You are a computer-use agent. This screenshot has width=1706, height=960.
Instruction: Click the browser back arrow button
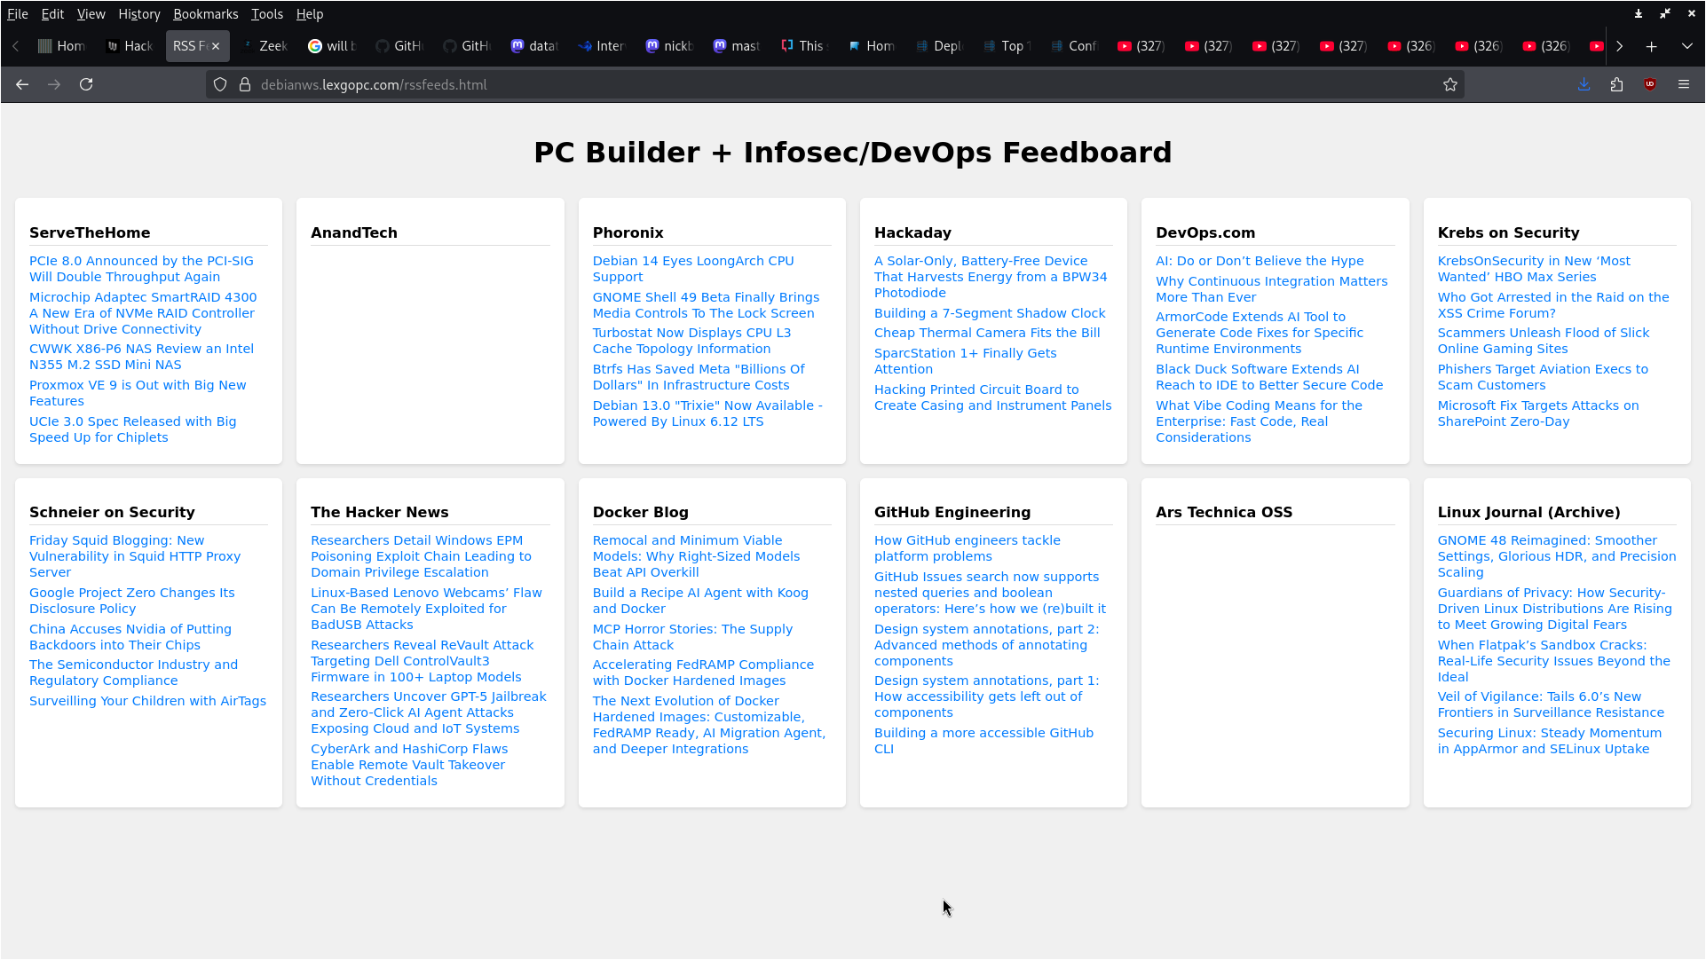(22, 84)
